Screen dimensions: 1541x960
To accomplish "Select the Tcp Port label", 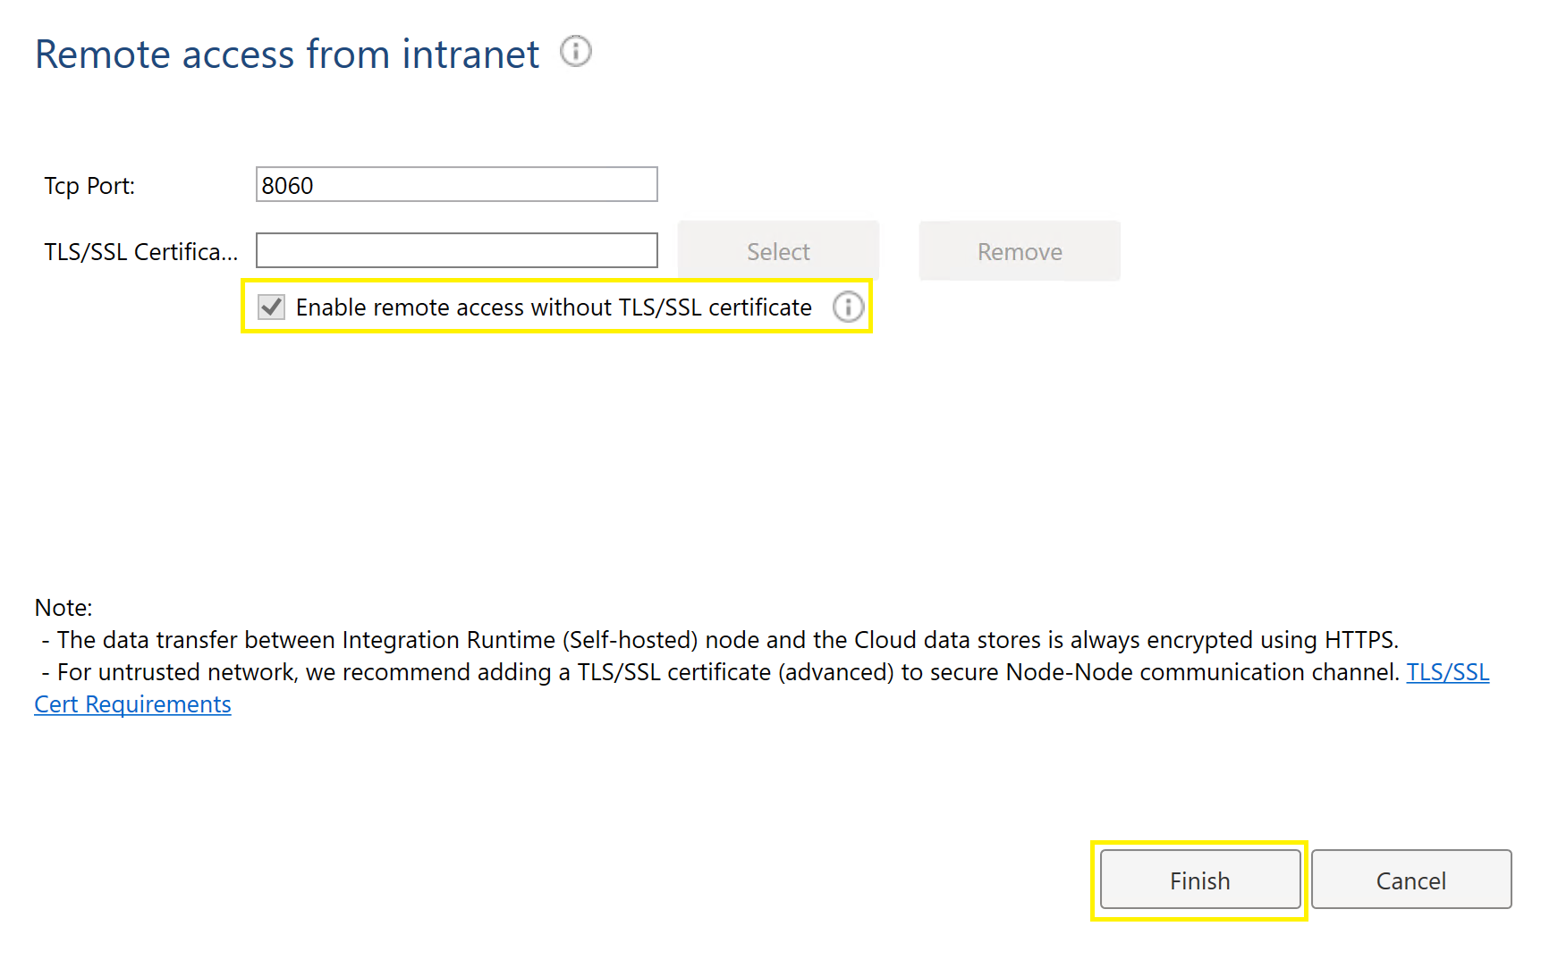I will pos(89,186).
